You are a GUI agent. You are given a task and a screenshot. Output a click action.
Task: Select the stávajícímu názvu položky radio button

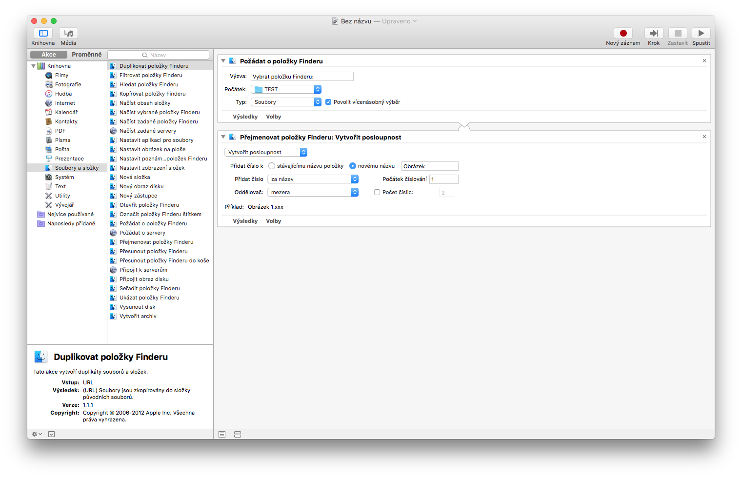(x=272, y=166)
